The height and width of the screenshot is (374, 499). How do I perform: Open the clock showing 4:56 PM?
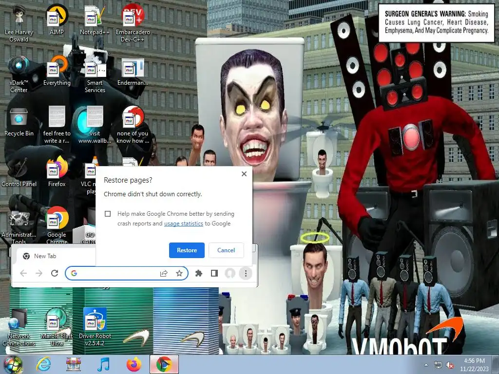[474, 365]
